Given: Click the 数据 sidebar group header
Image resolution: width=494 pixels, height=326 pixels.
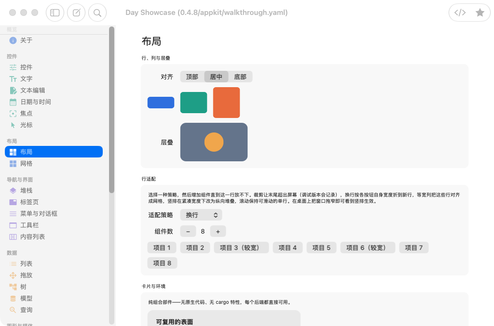Looking at the screenshot, I should [x=12, y=253].
